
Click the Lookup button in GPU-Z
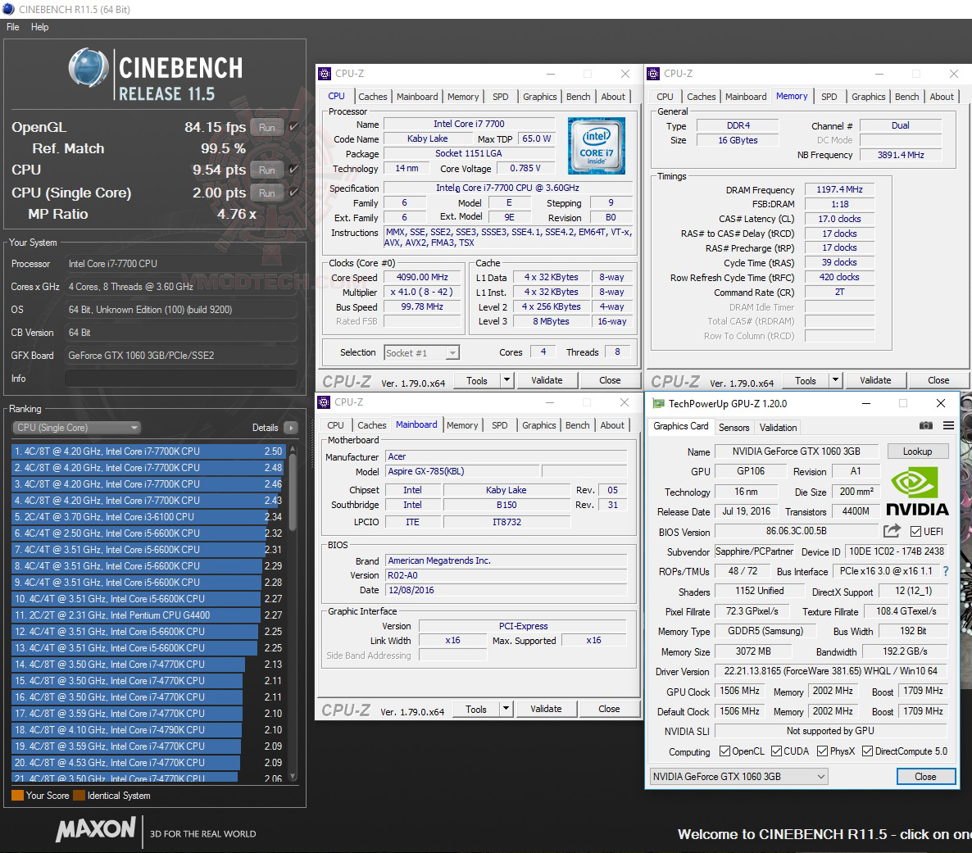[x=917, y=451]
